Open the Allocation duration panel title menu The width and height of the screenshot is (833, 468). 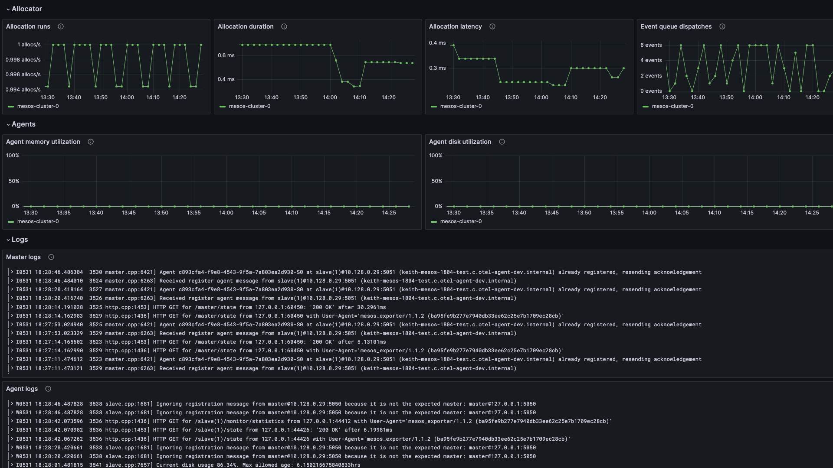coord(246,26)
